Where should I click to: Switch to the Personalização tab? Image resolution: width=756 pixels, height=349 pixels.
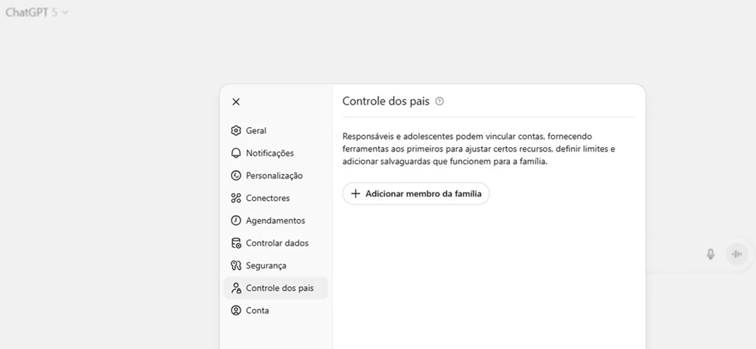274,176
